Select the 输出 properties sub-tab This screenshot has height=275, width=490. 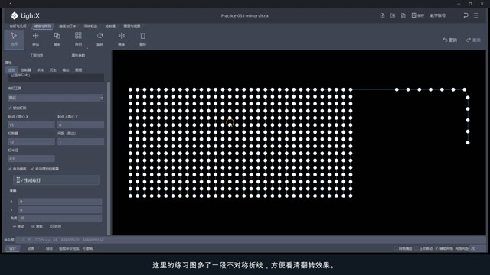coord(66,70)
